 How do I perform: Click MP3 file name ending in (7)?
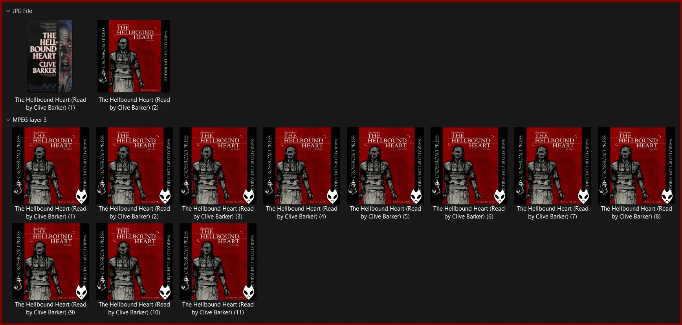(553, 213)
